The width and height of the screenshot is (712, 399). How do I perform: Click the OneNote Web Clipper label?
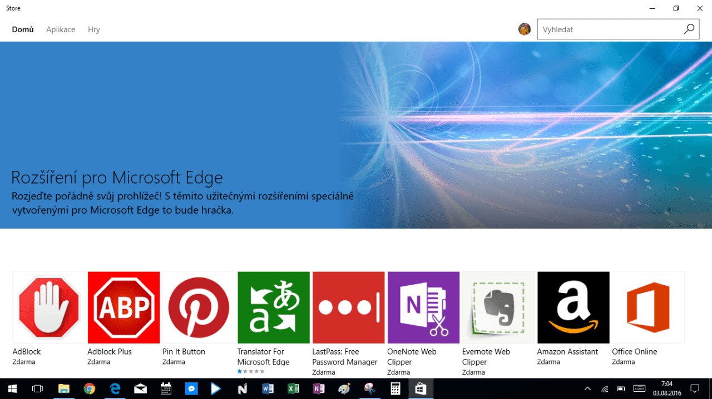point(412,357)
